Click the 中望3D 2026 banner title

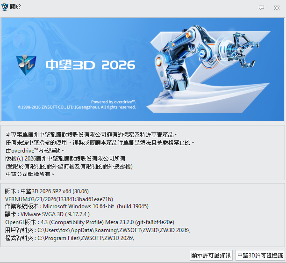tap(90, 65)
